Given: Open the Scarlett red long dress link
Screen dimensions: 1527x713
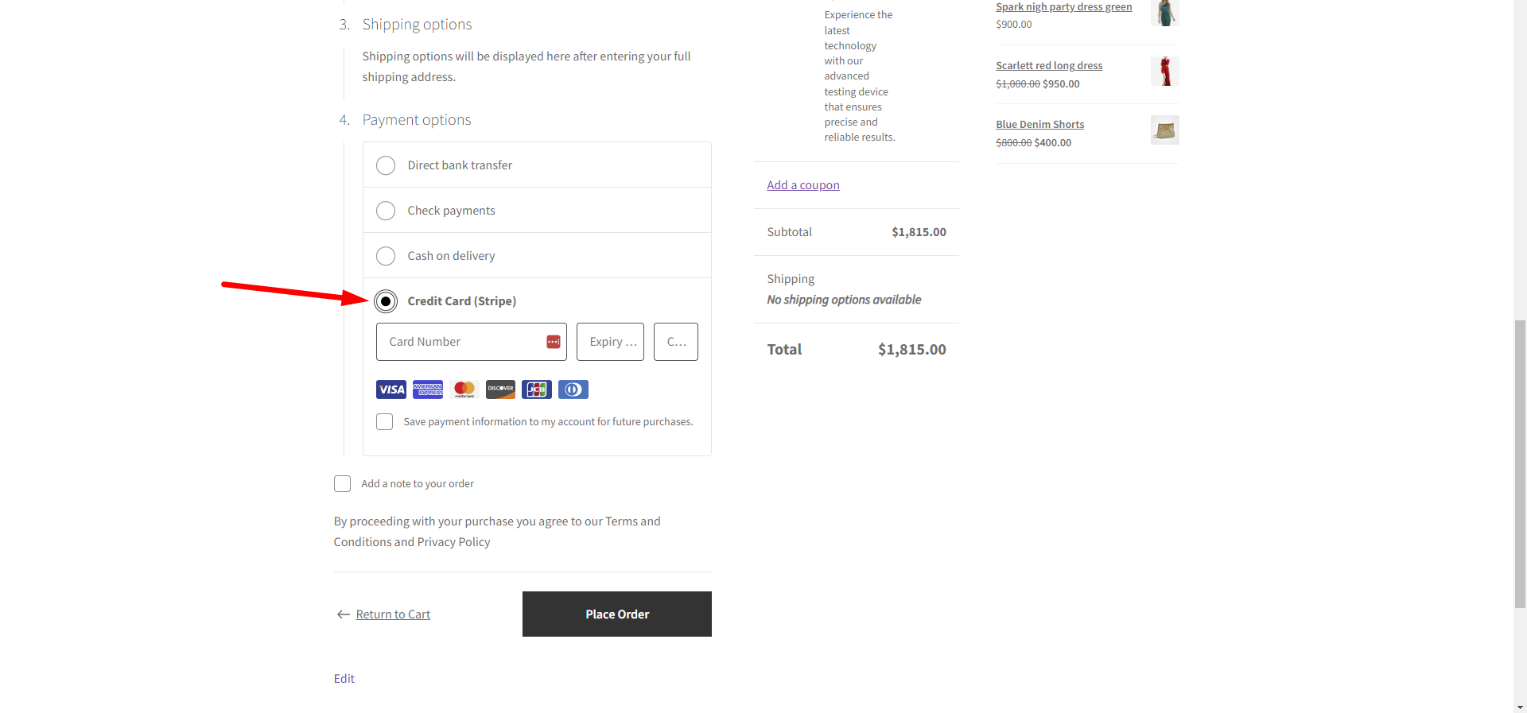Looking at the screenshot, I should [1049, 66].
